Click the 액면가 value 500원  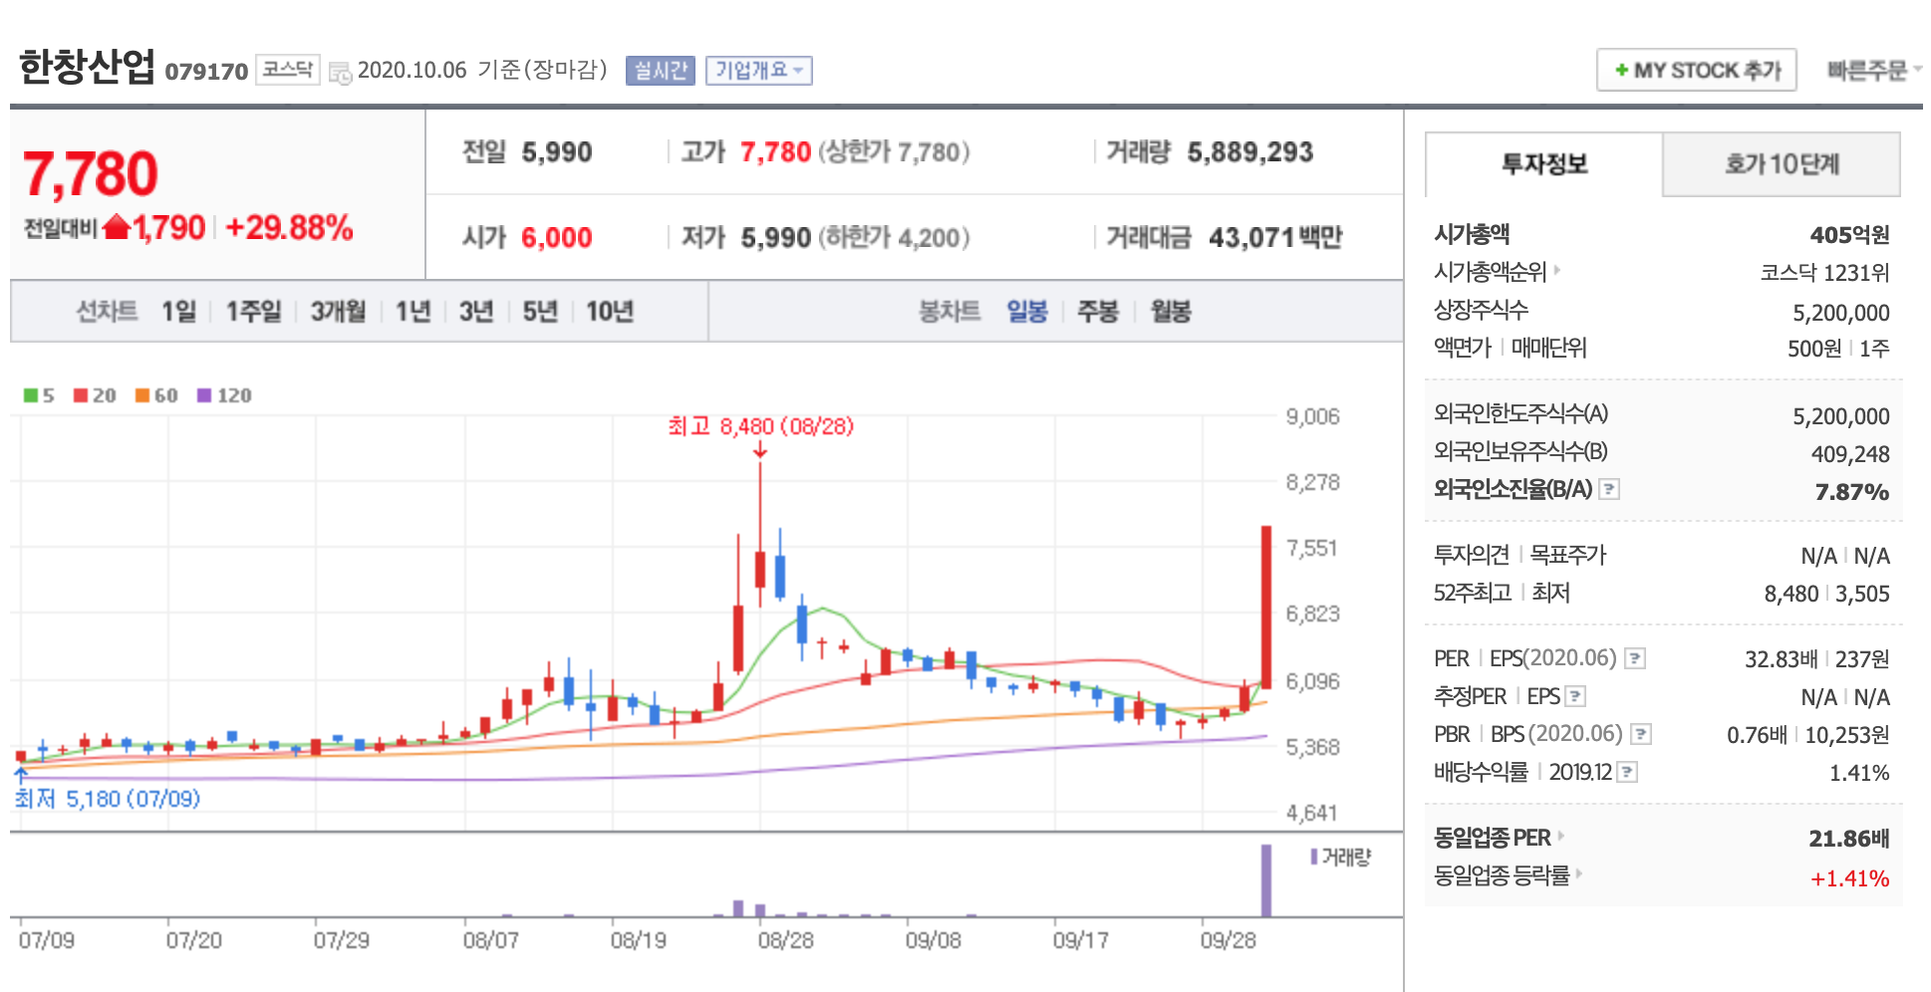1814,349
